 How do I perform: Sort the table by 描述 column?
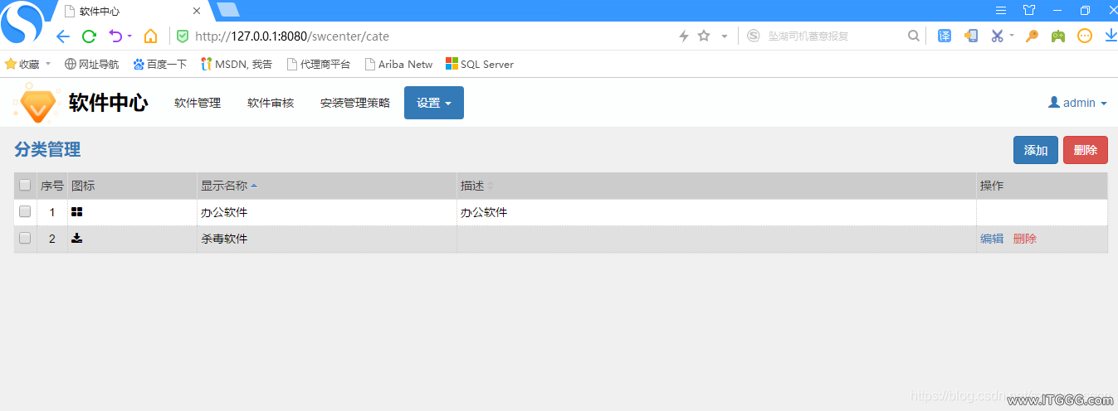[x=716, y=186]
